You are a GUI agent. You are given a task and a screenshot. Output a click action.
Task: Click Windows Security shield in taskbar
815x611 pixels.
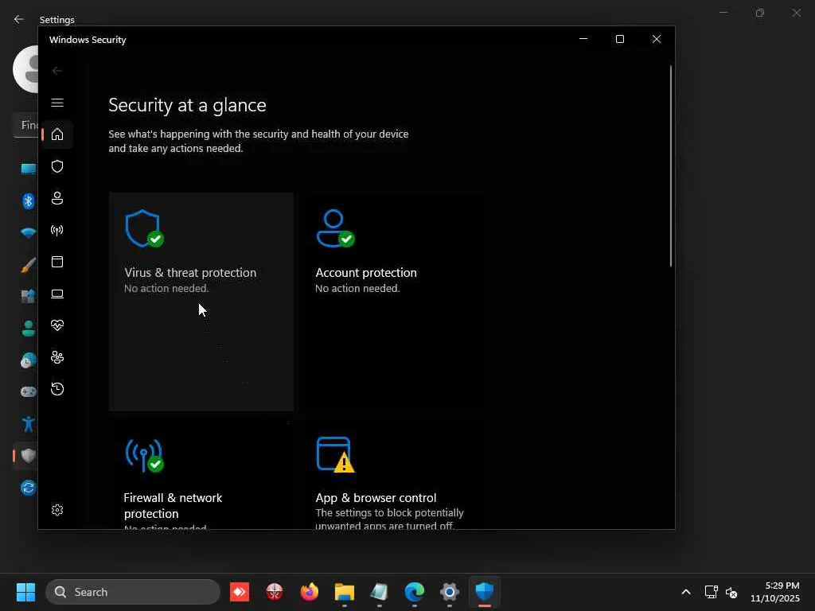[x=485, y=592]
